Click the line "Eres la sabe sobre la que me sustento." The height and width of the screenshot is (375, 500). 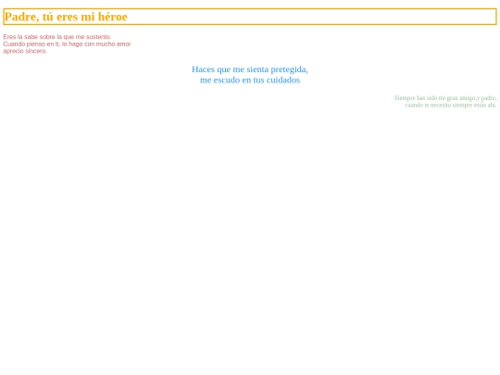pyautogui.click(x=57, y=37)
